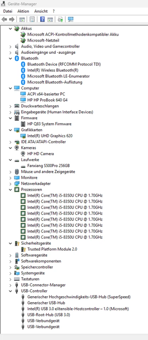Open the Aktion menu
The height and width of the screenshot is (340, 148).
23,11
